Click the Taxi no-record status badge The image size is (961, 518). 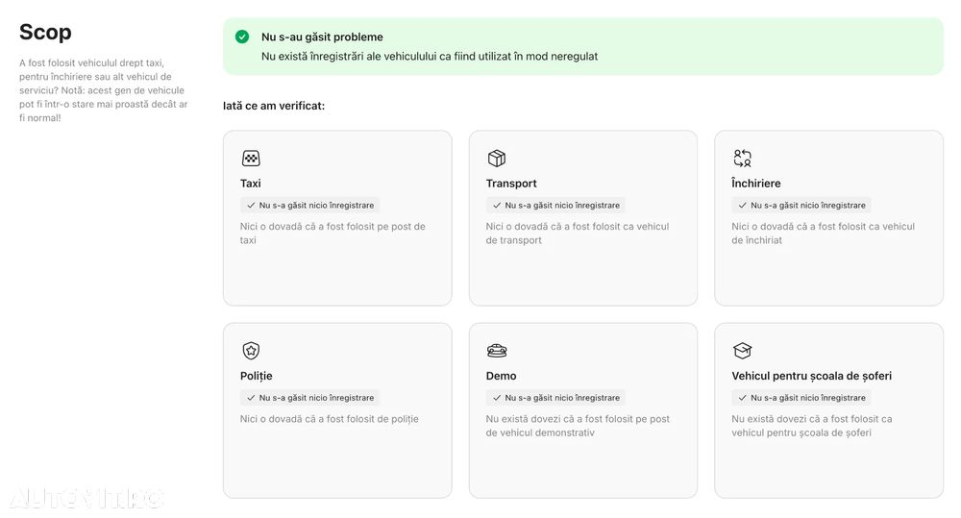309,205
